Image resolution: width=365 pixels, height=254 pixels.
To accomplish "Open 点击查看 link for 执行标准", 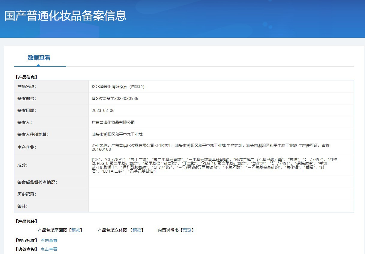I will 49,241.
